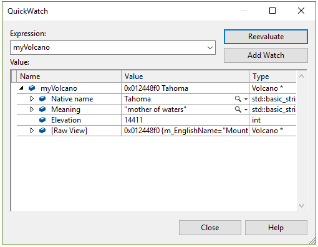The height and width of the screenshot is (247, 318).
Task: Close the QuickWatch dialog via Close button
Action: point(210,228)
